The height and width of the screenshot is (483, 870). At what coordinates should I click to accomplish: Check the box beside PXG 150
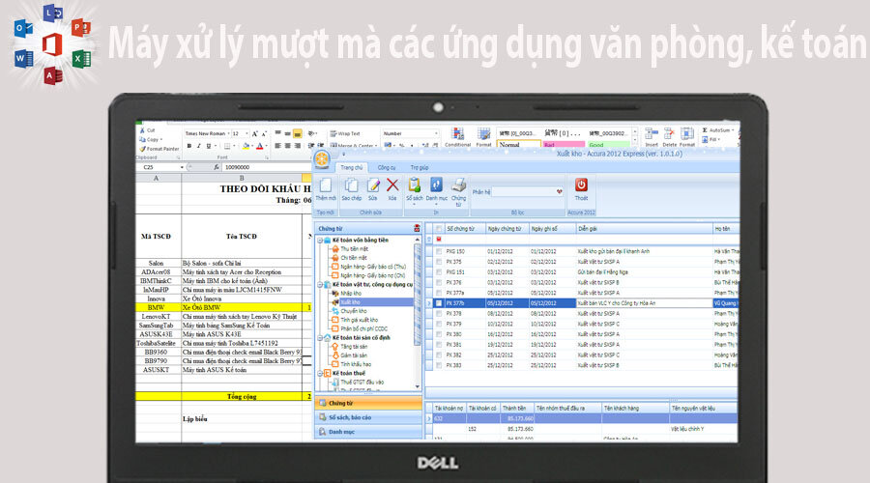point(439,251)
